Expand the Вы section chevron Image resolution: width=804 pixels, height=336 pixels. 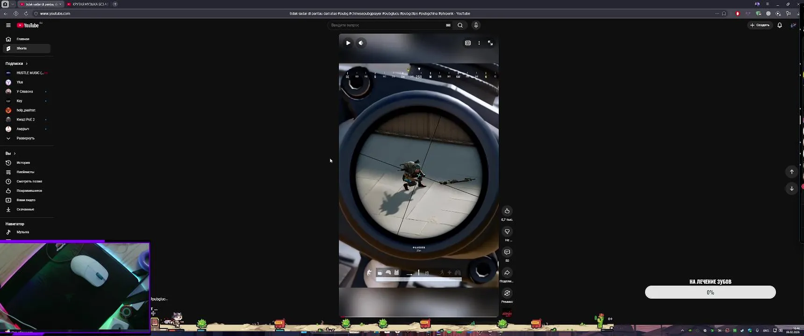point(14,154)
